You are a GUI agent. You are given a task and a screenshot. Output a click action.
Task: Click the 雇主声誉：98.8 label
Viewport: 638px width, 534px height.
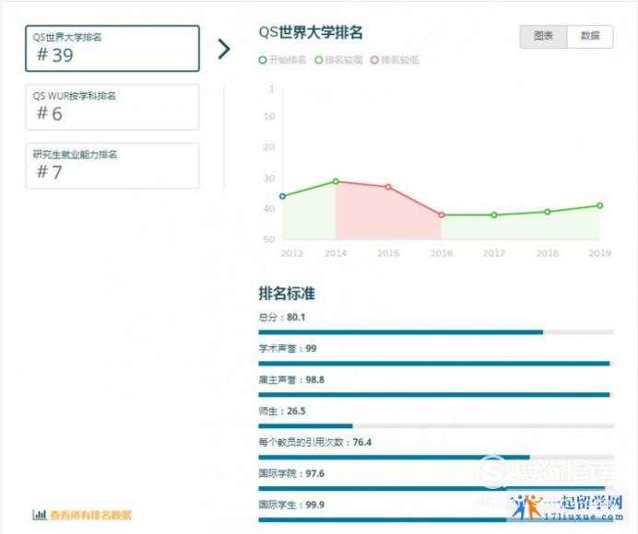291,380
